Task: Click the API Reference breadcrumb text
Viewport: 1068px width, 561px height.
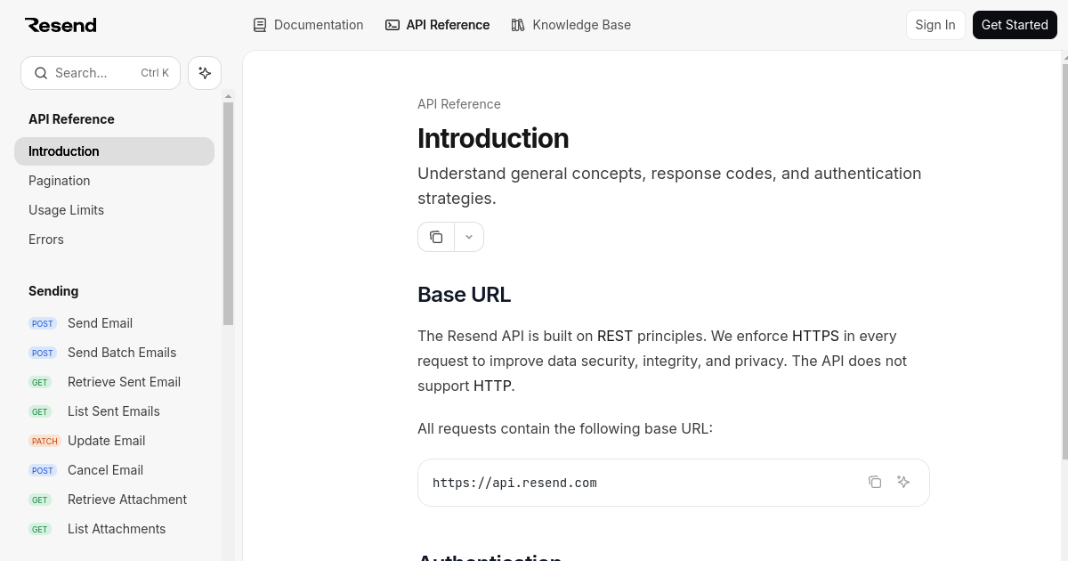Action: (x=459, y=104)
